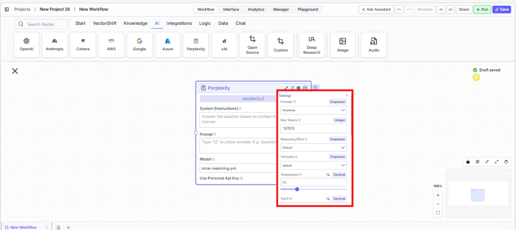516x230 pixels.
Task: Add an Anthropic node
Action: (x=54, y=45)
